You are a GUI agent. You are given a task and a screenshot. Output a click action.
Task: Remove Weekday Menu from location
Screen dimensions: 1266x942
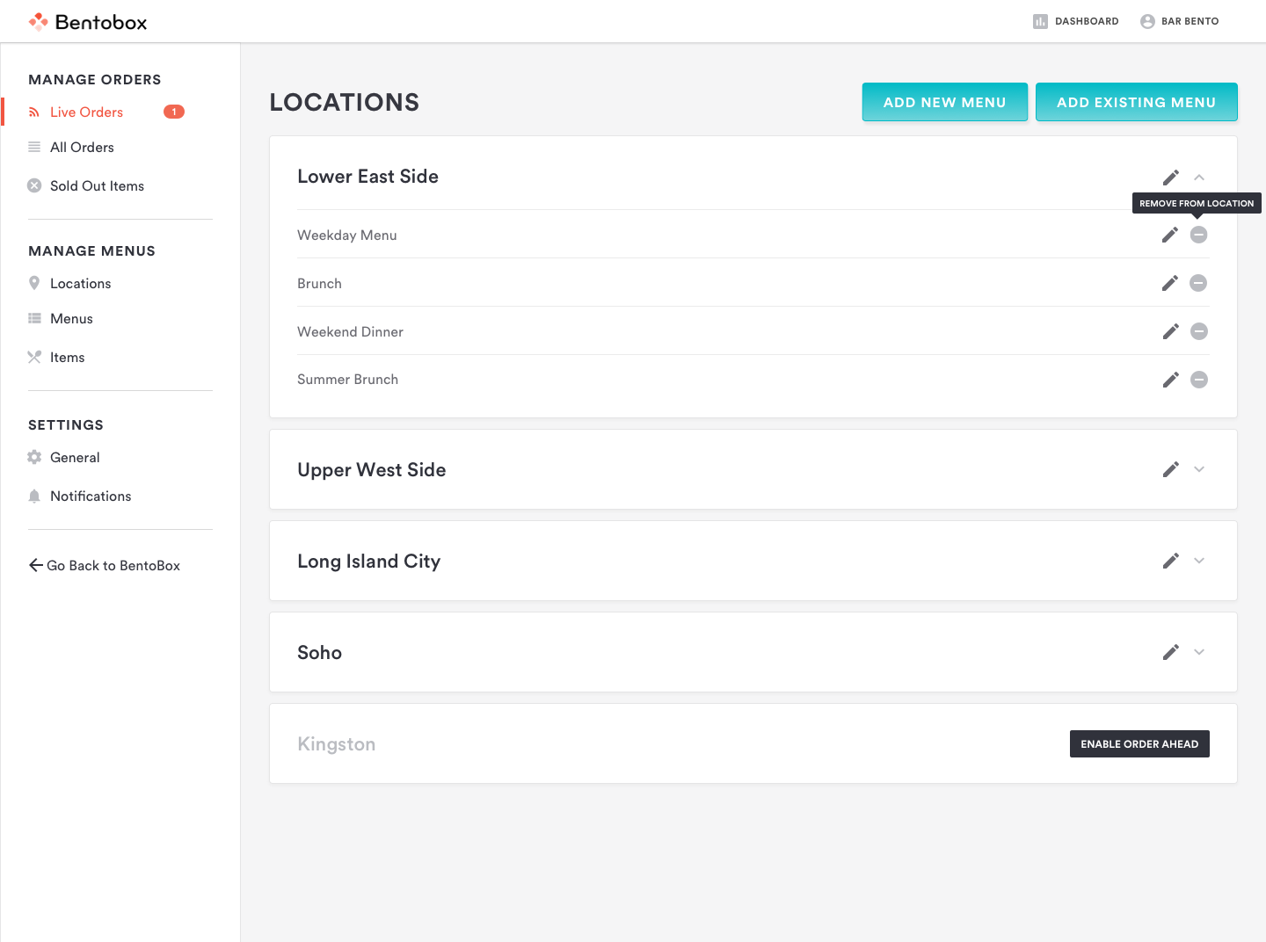[1199, 235]
